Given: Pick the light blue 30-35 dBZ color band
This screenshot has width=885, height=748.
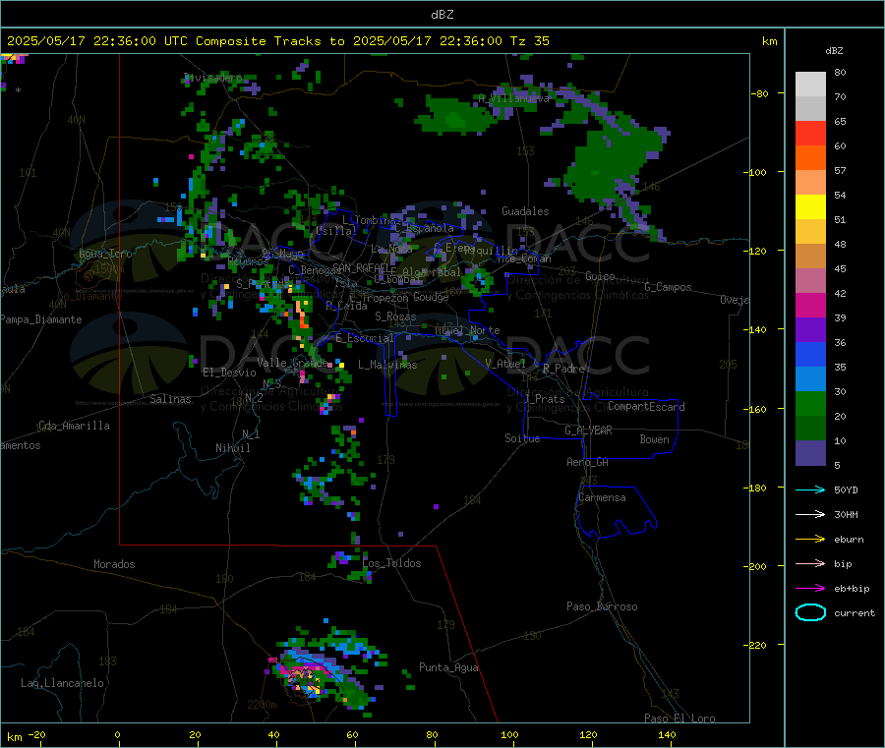Looking at the screenshot, I should coord(810,379).
